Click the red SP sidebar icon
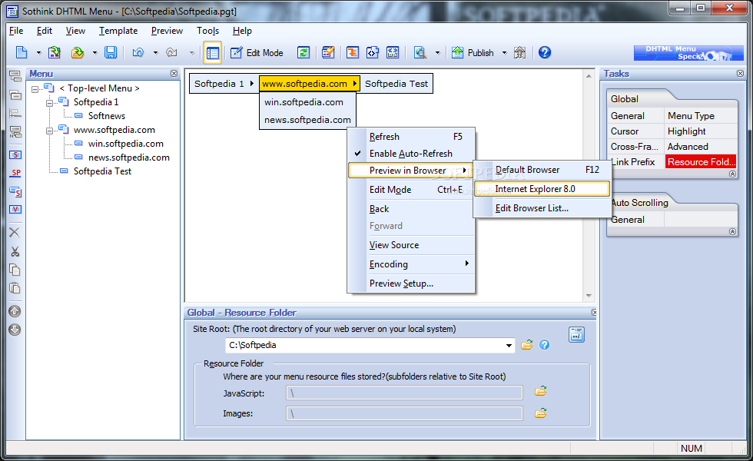The image size is (753, 461). [16, 173]
